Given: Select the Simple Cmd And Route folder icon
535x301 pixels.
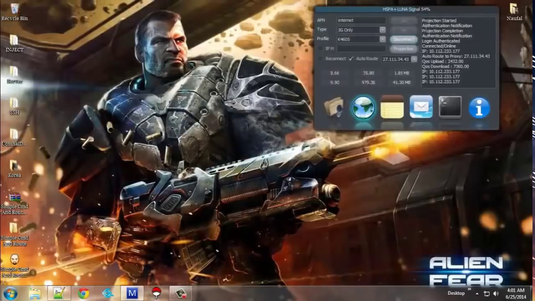Looking at the screenshot, I should pos(15,234).
